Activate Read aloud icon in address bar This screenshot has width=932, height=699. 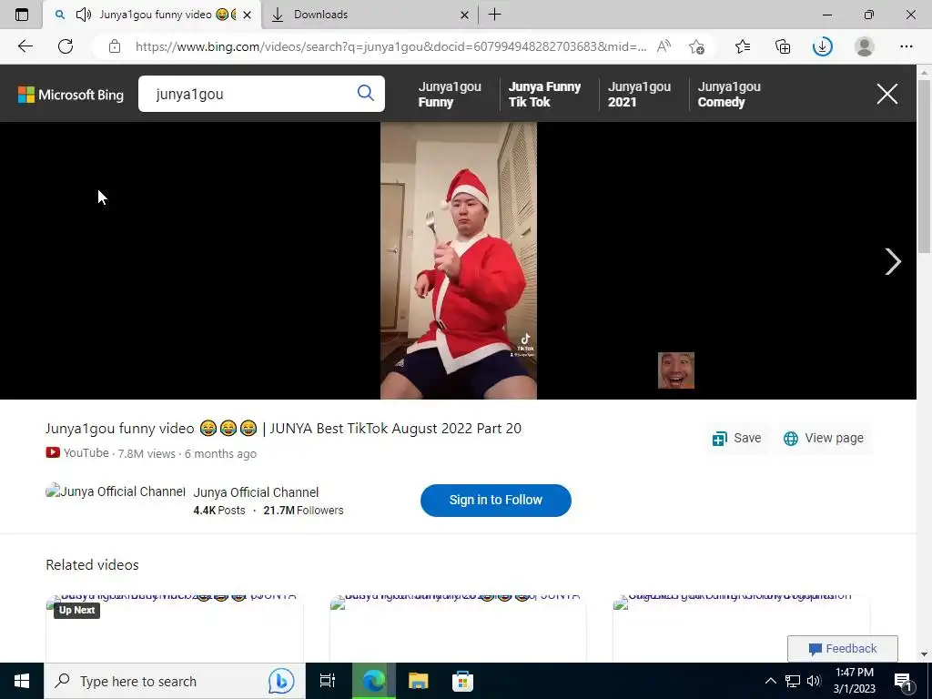pos(664,46)
